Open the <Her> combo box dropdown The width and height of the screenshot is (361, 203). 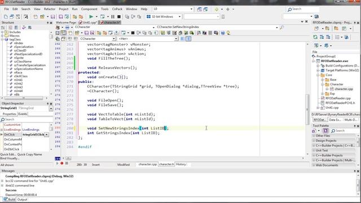(x=176, y=39)
